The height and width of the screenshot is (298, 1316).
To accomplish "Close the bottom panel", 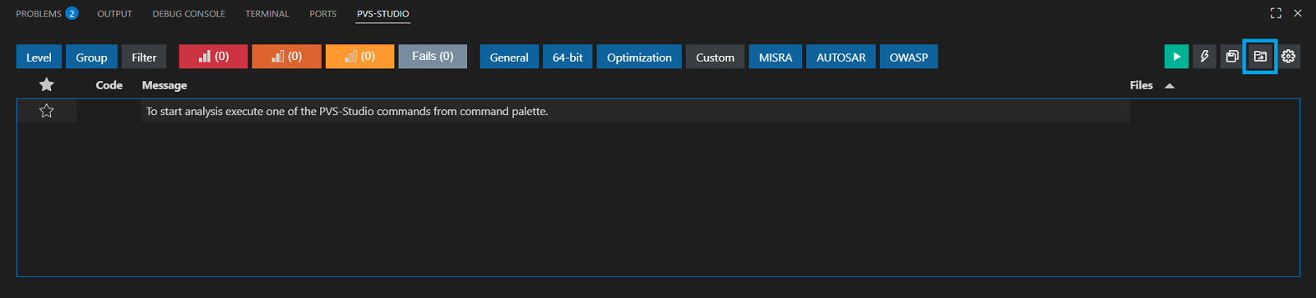I will [1298, 13].
